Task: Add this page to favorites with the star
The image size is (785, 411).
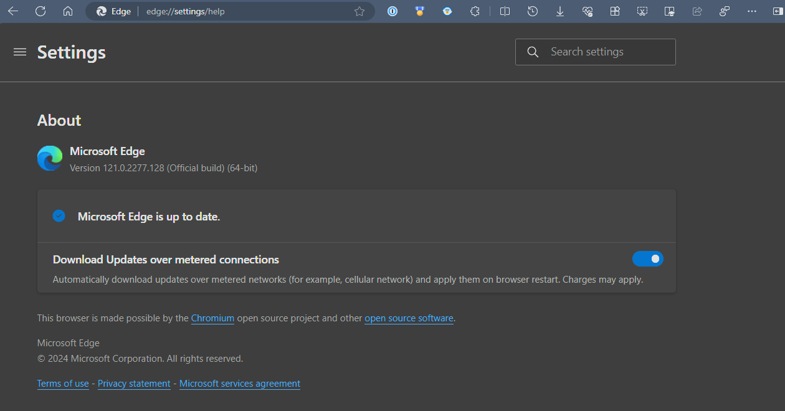Action: 359,11
